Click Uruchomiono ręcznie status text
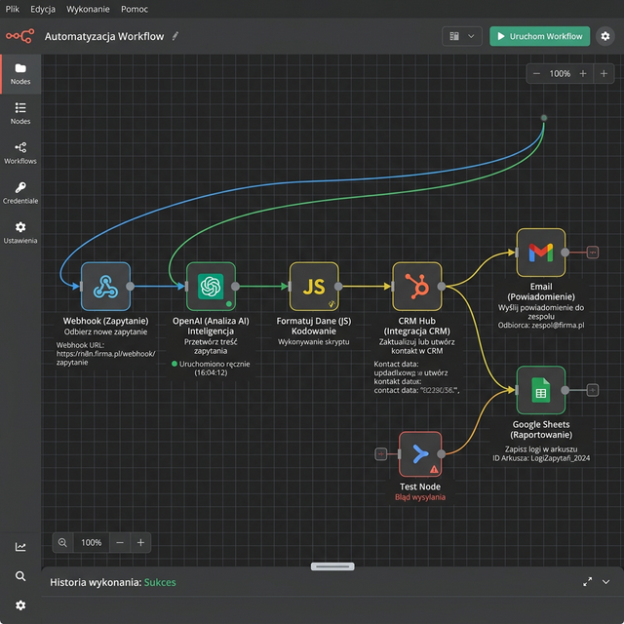This screenshot has width=624, height=624. pos(211,369)
